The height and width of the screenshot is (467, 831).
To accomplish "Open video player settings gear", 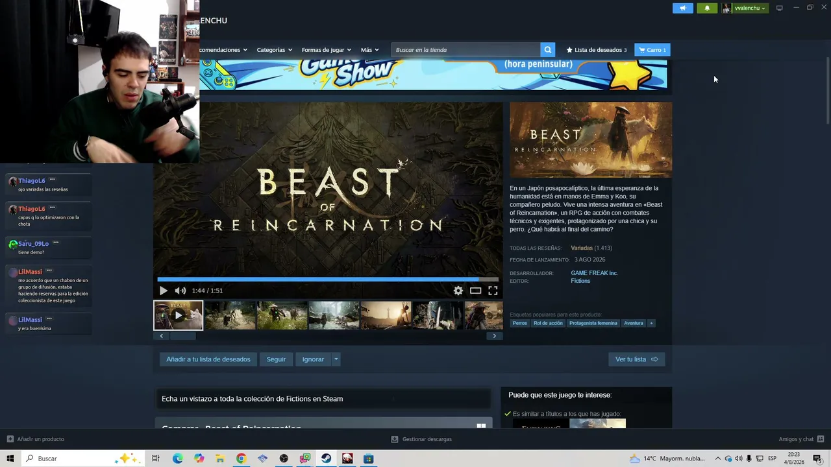I will click(x=458, y=291).
